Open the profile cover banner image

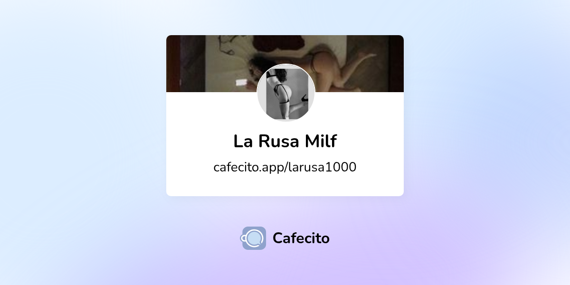(285, 64)
